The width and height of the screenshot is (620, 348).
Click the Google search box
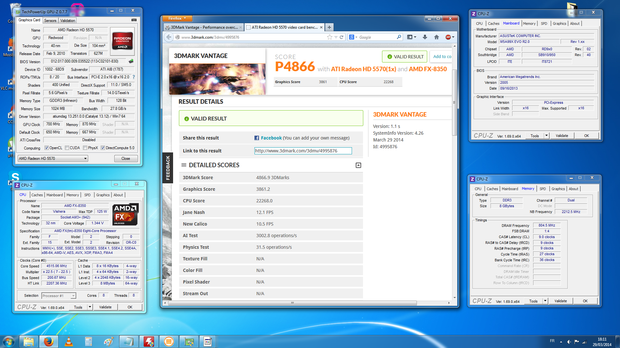pos(376,37)
